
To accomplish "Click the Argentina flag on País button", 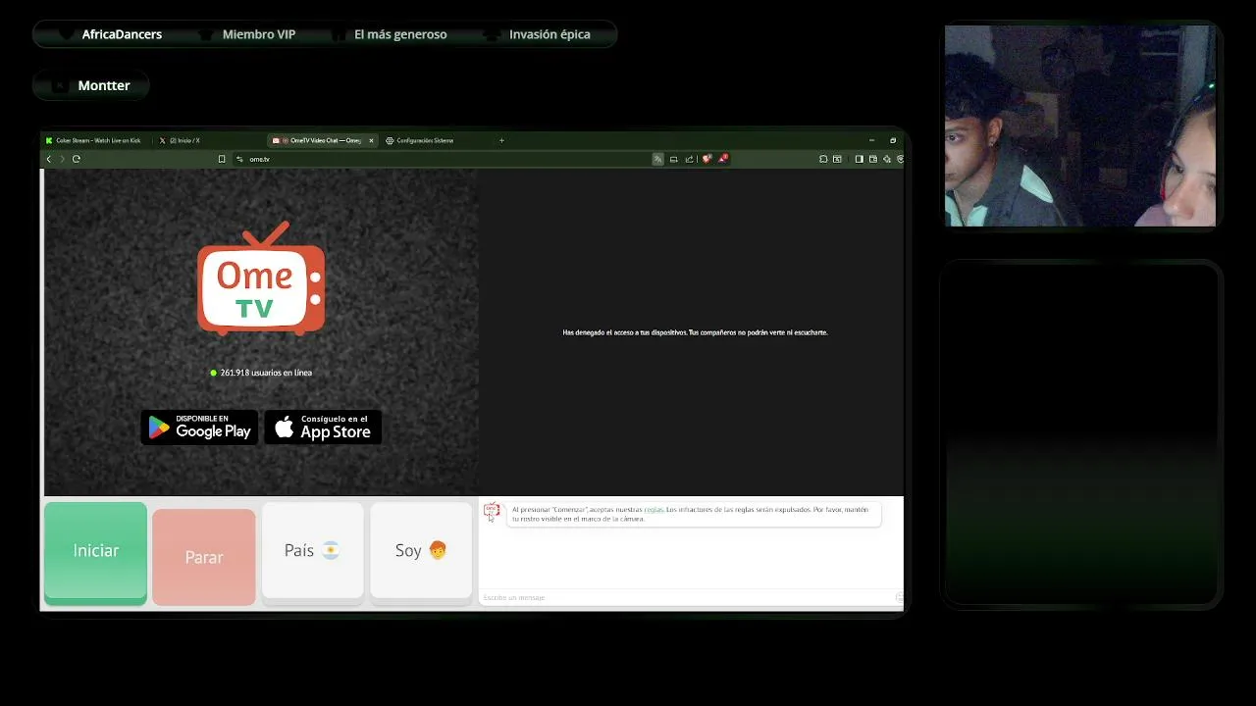I will pos(331,550).
